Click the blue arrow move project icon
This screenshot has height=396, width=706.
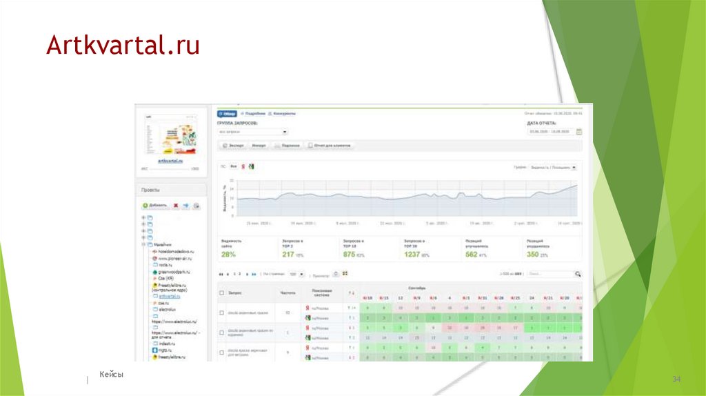[x=185, y=206]
